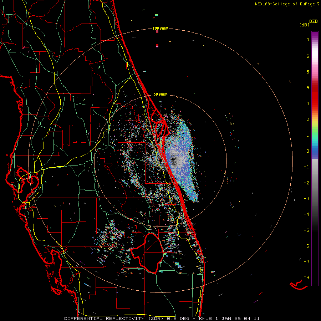This screenshot has width=321, height=321.
Task: Click the red lake outline south of radar
Action: pyautogui.click(x=147, y=253)
